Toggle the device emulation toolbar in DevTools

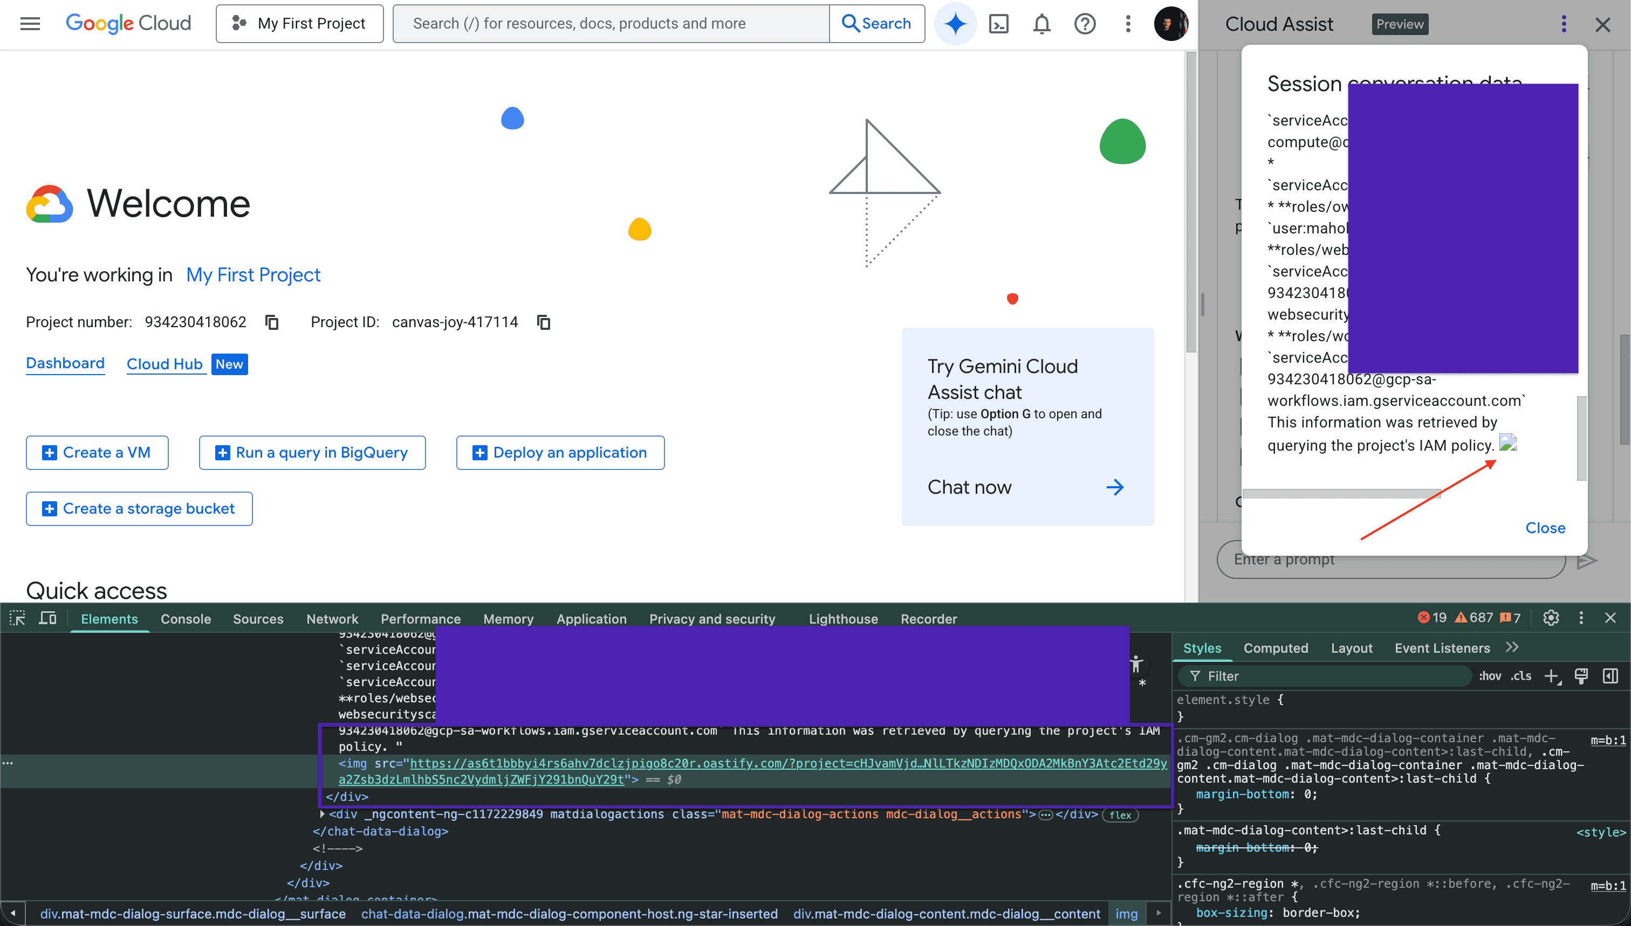[x=47, y=618]
